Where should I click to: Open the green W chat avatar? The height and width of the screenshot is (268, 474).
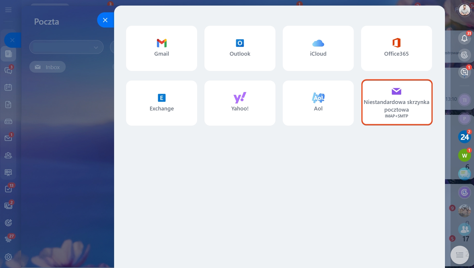tap(465, 155)
